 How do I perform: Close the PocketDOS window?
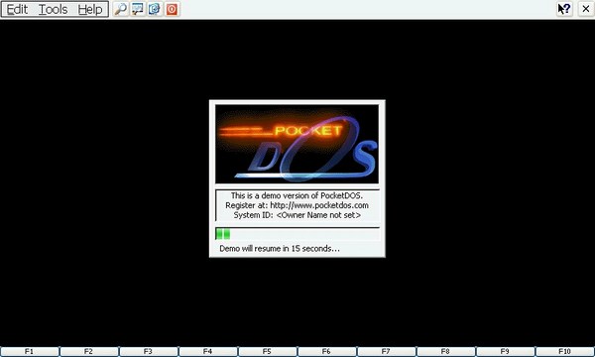coord(586,9)
